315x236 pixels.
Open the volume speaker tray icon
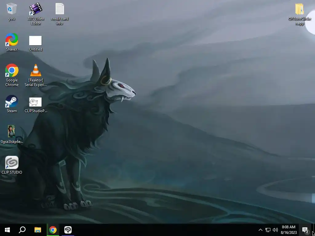click(275, 230)
